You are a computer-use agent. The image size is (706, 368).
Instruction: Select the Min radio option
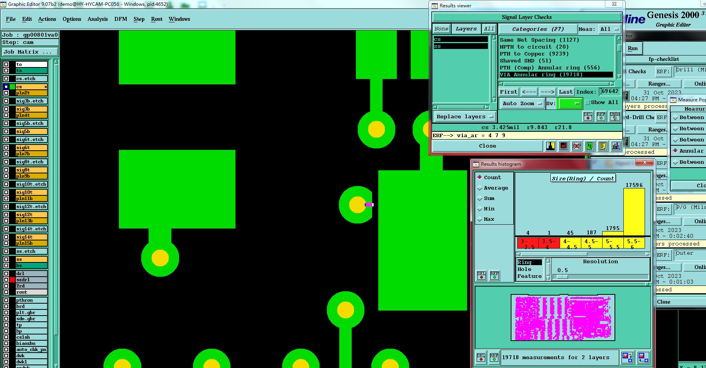pos(480,209)
